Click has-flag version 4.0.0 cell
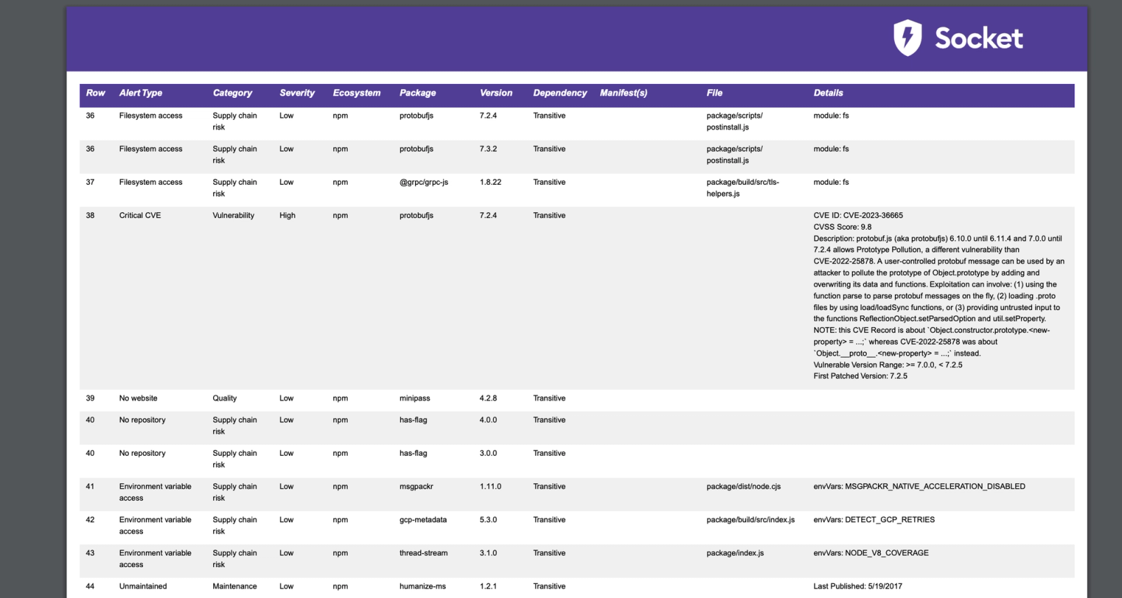 tap(488, 420)
